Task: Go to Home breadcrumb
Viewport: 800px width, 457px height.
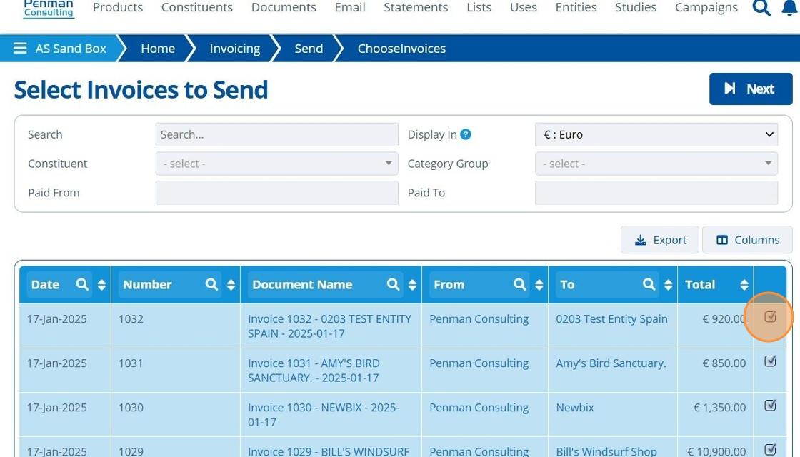Action: point(158,49)
